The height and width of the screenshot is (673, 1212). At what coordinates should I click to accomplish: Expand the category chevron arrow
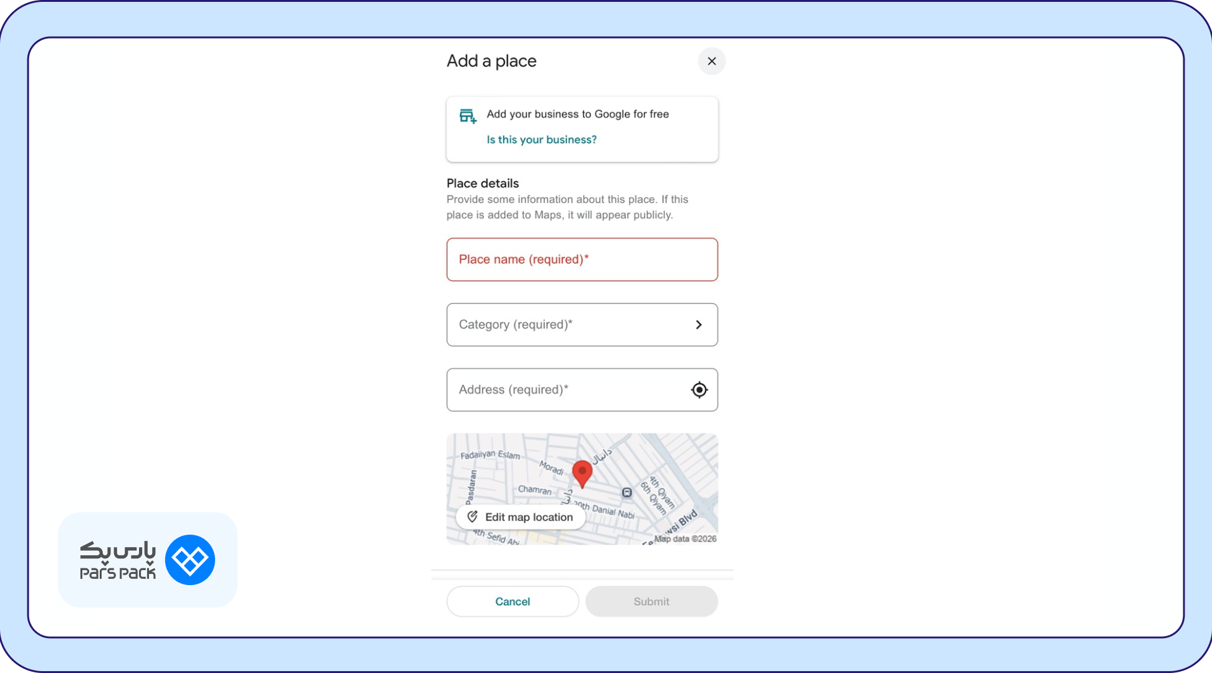click(x=698, y=325)
